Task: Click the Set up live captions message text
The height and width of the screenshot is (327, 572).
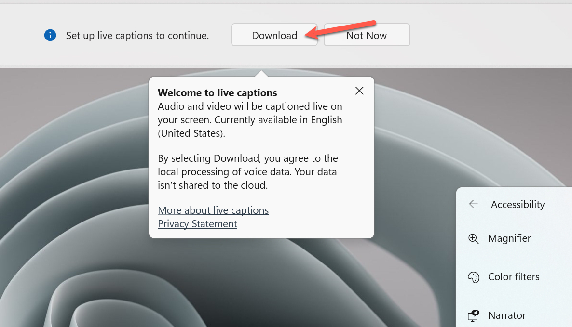Action: [137, 35]
